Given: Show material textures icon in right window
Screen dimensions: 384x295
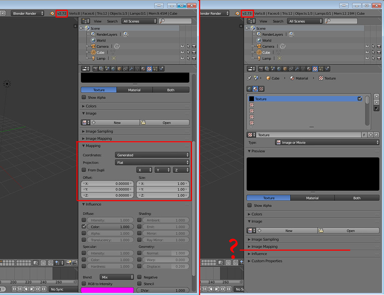Looking at the screenshot, I should [x=255, y=89].
